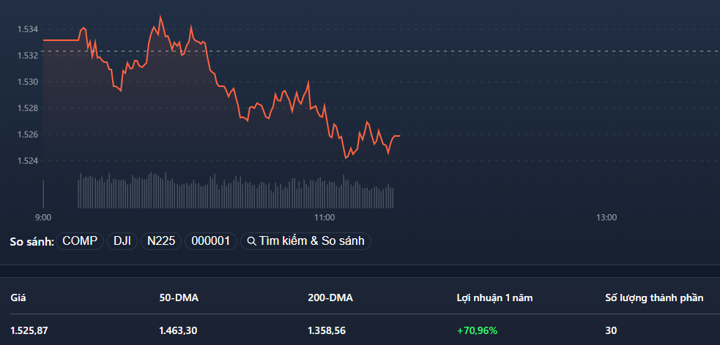The image size is (720, 345).
Task: Select the 13:00 time axis label
Action: [606, 217]
